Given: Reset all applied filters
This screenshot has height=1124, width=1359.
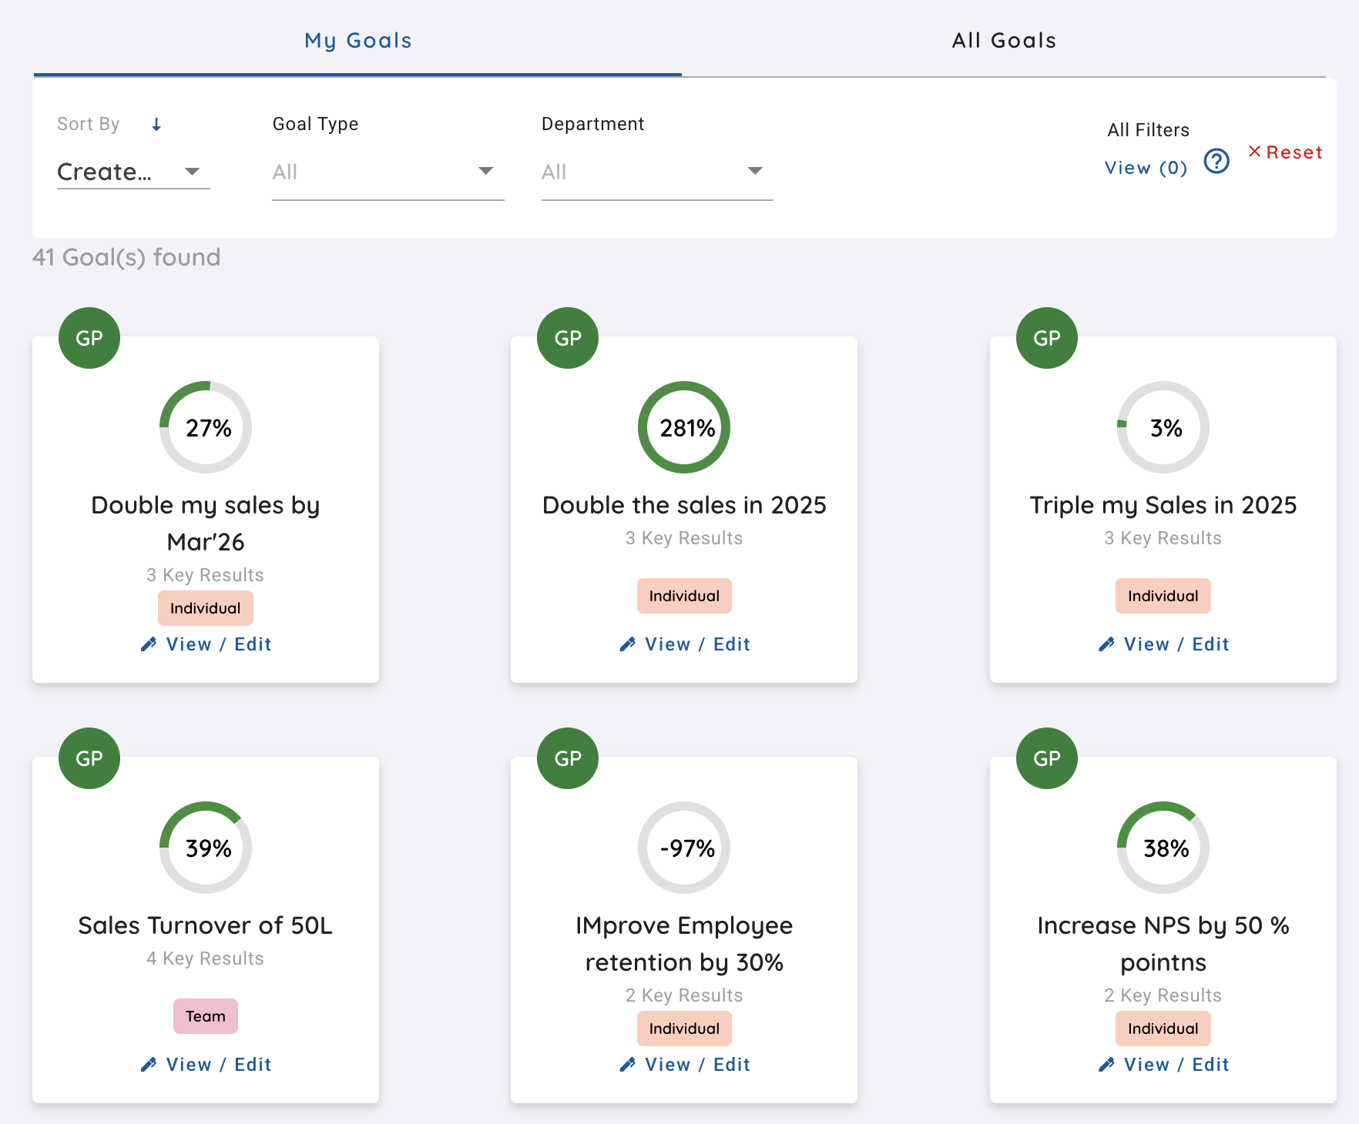Looking at the screenshot, I should [1285, 152].
